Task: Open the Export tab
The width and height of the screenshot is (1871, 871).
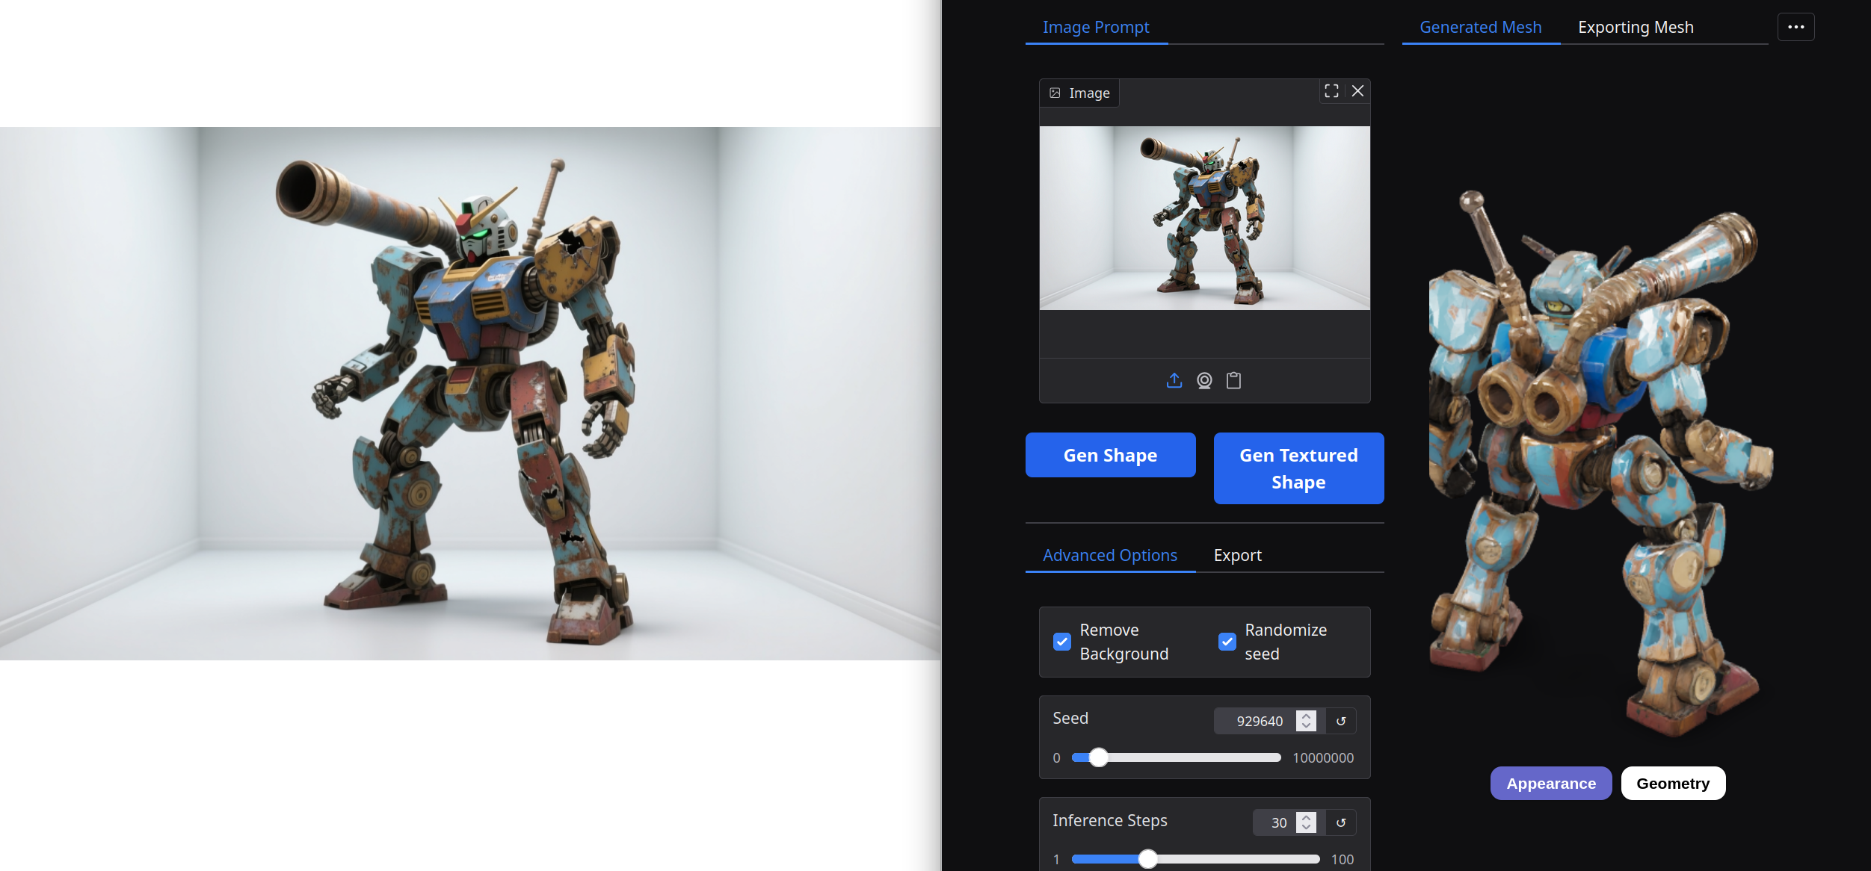Action: [x=1237, y=555]
